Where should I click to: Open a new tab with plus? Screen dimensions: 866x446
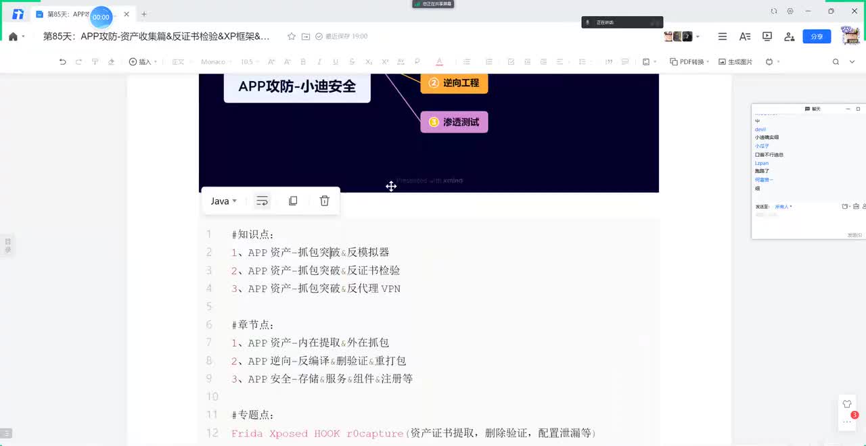click(x=144, y=14)
